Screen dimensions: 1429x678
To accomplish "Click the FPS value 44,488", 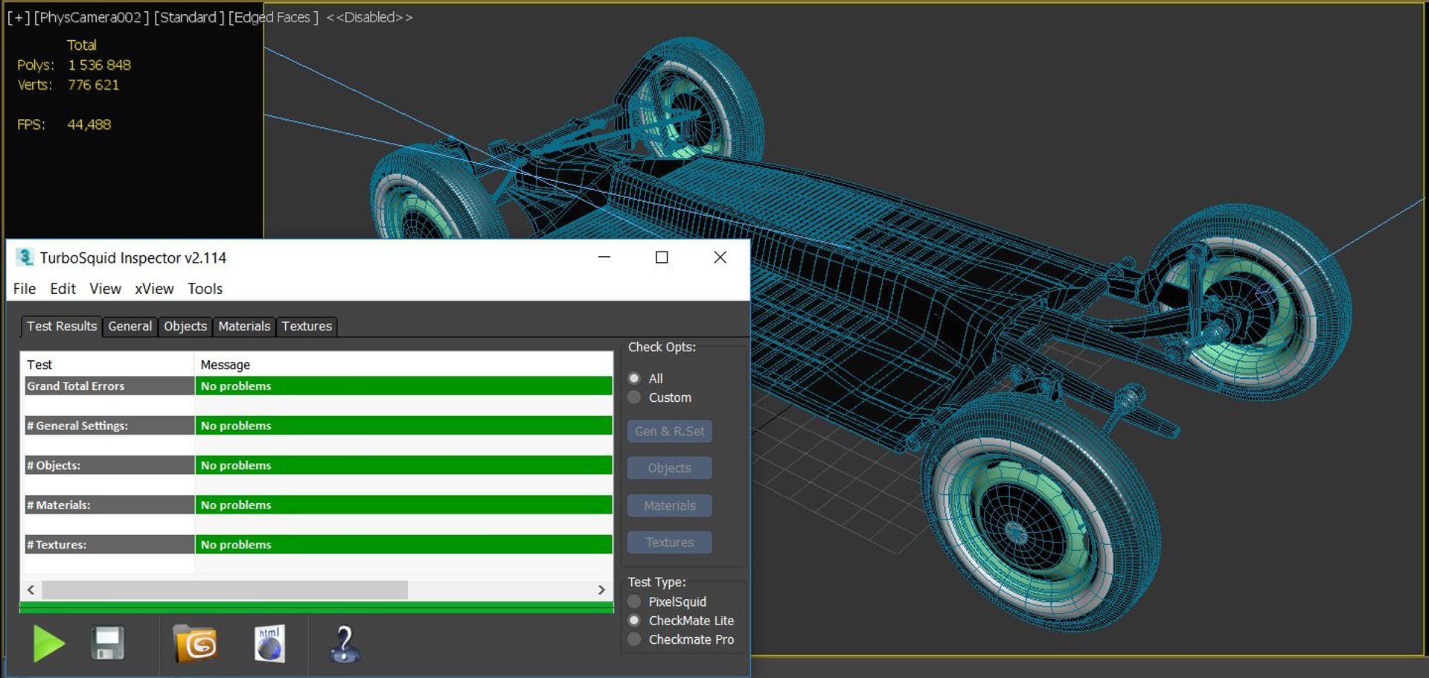I will click(89, 124).
